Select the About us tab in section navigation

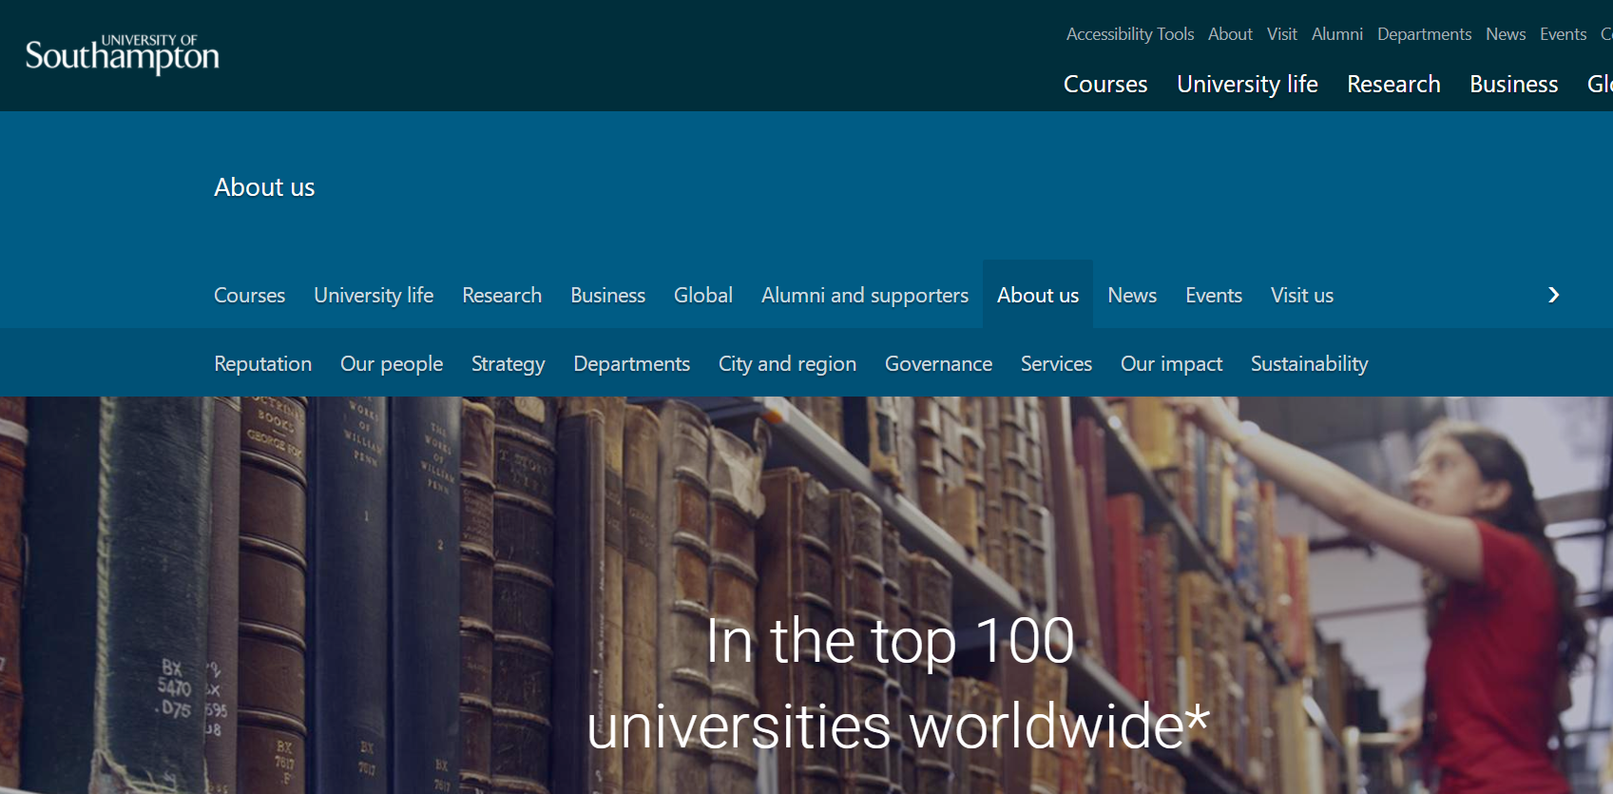pyautogui.click(x=1037, y=296)
